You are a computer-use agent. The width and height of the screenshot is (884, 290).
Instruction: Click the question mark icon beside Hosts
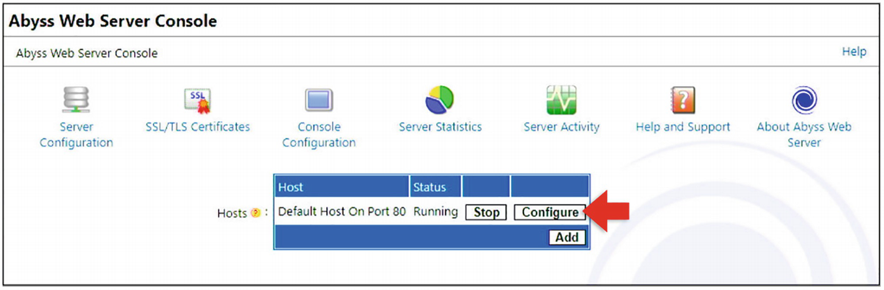click(x=255, y=214)
